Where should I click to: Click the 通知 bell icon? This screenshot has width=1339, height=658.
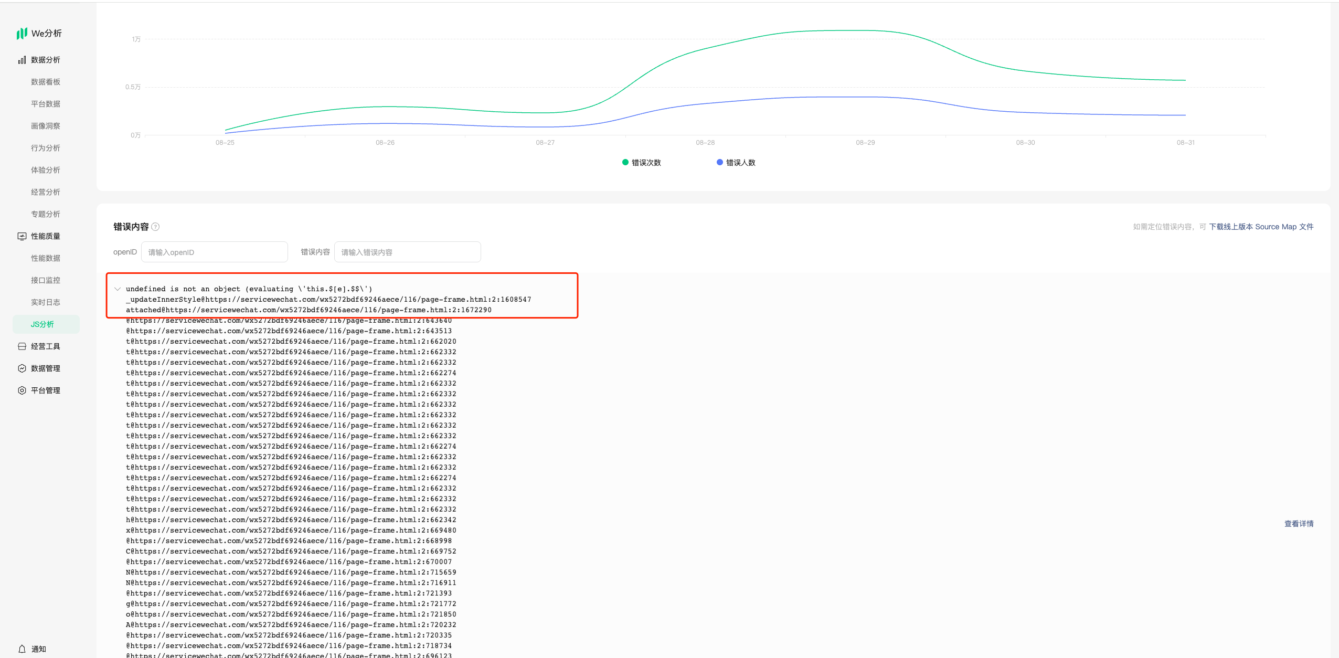pos(22,649)
